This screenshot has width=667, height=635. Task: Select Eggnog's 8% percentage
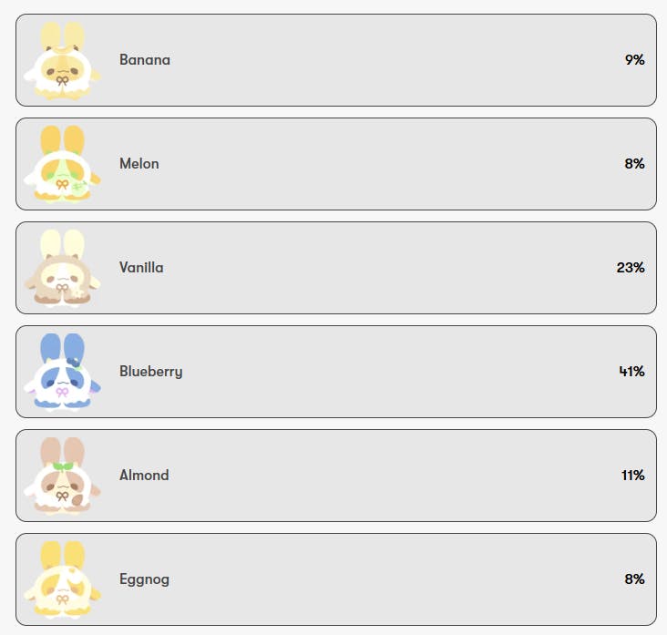(x=634, y=579)
